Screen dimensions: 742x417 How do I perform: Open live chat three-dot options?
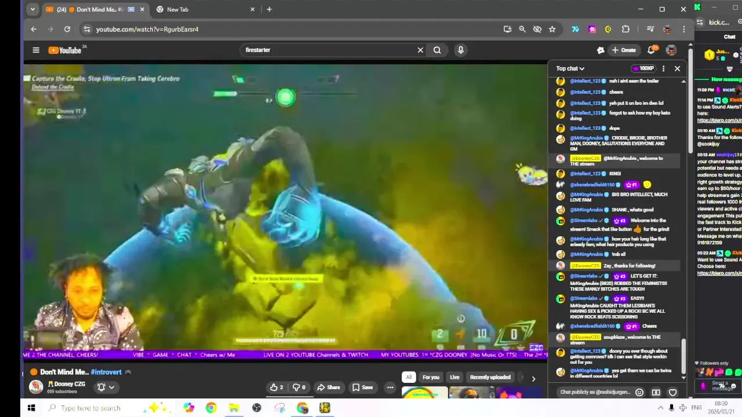(663, 68)
